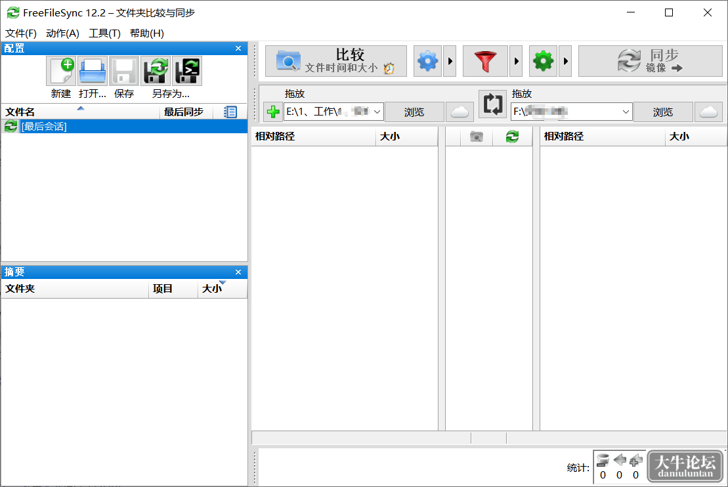728x487 pixels.
Task: Click the Save configuration floppy icon
Action: coord(124,71)
